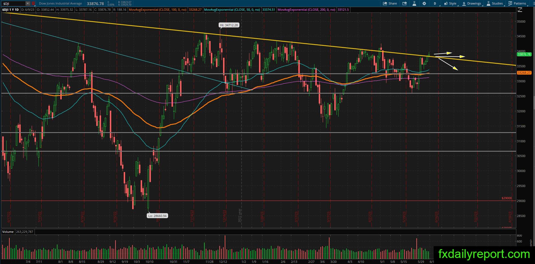Click the D: 6/9/23 date value

point(28,10)
